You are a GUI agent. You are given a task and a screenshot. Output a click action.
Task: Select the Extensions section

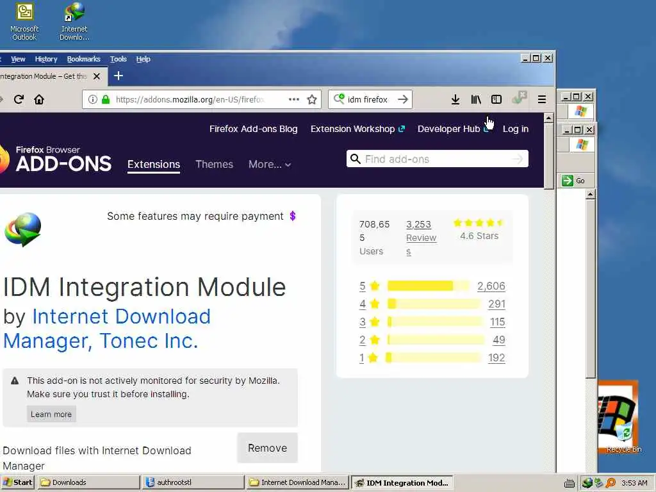tap(154, 164)
